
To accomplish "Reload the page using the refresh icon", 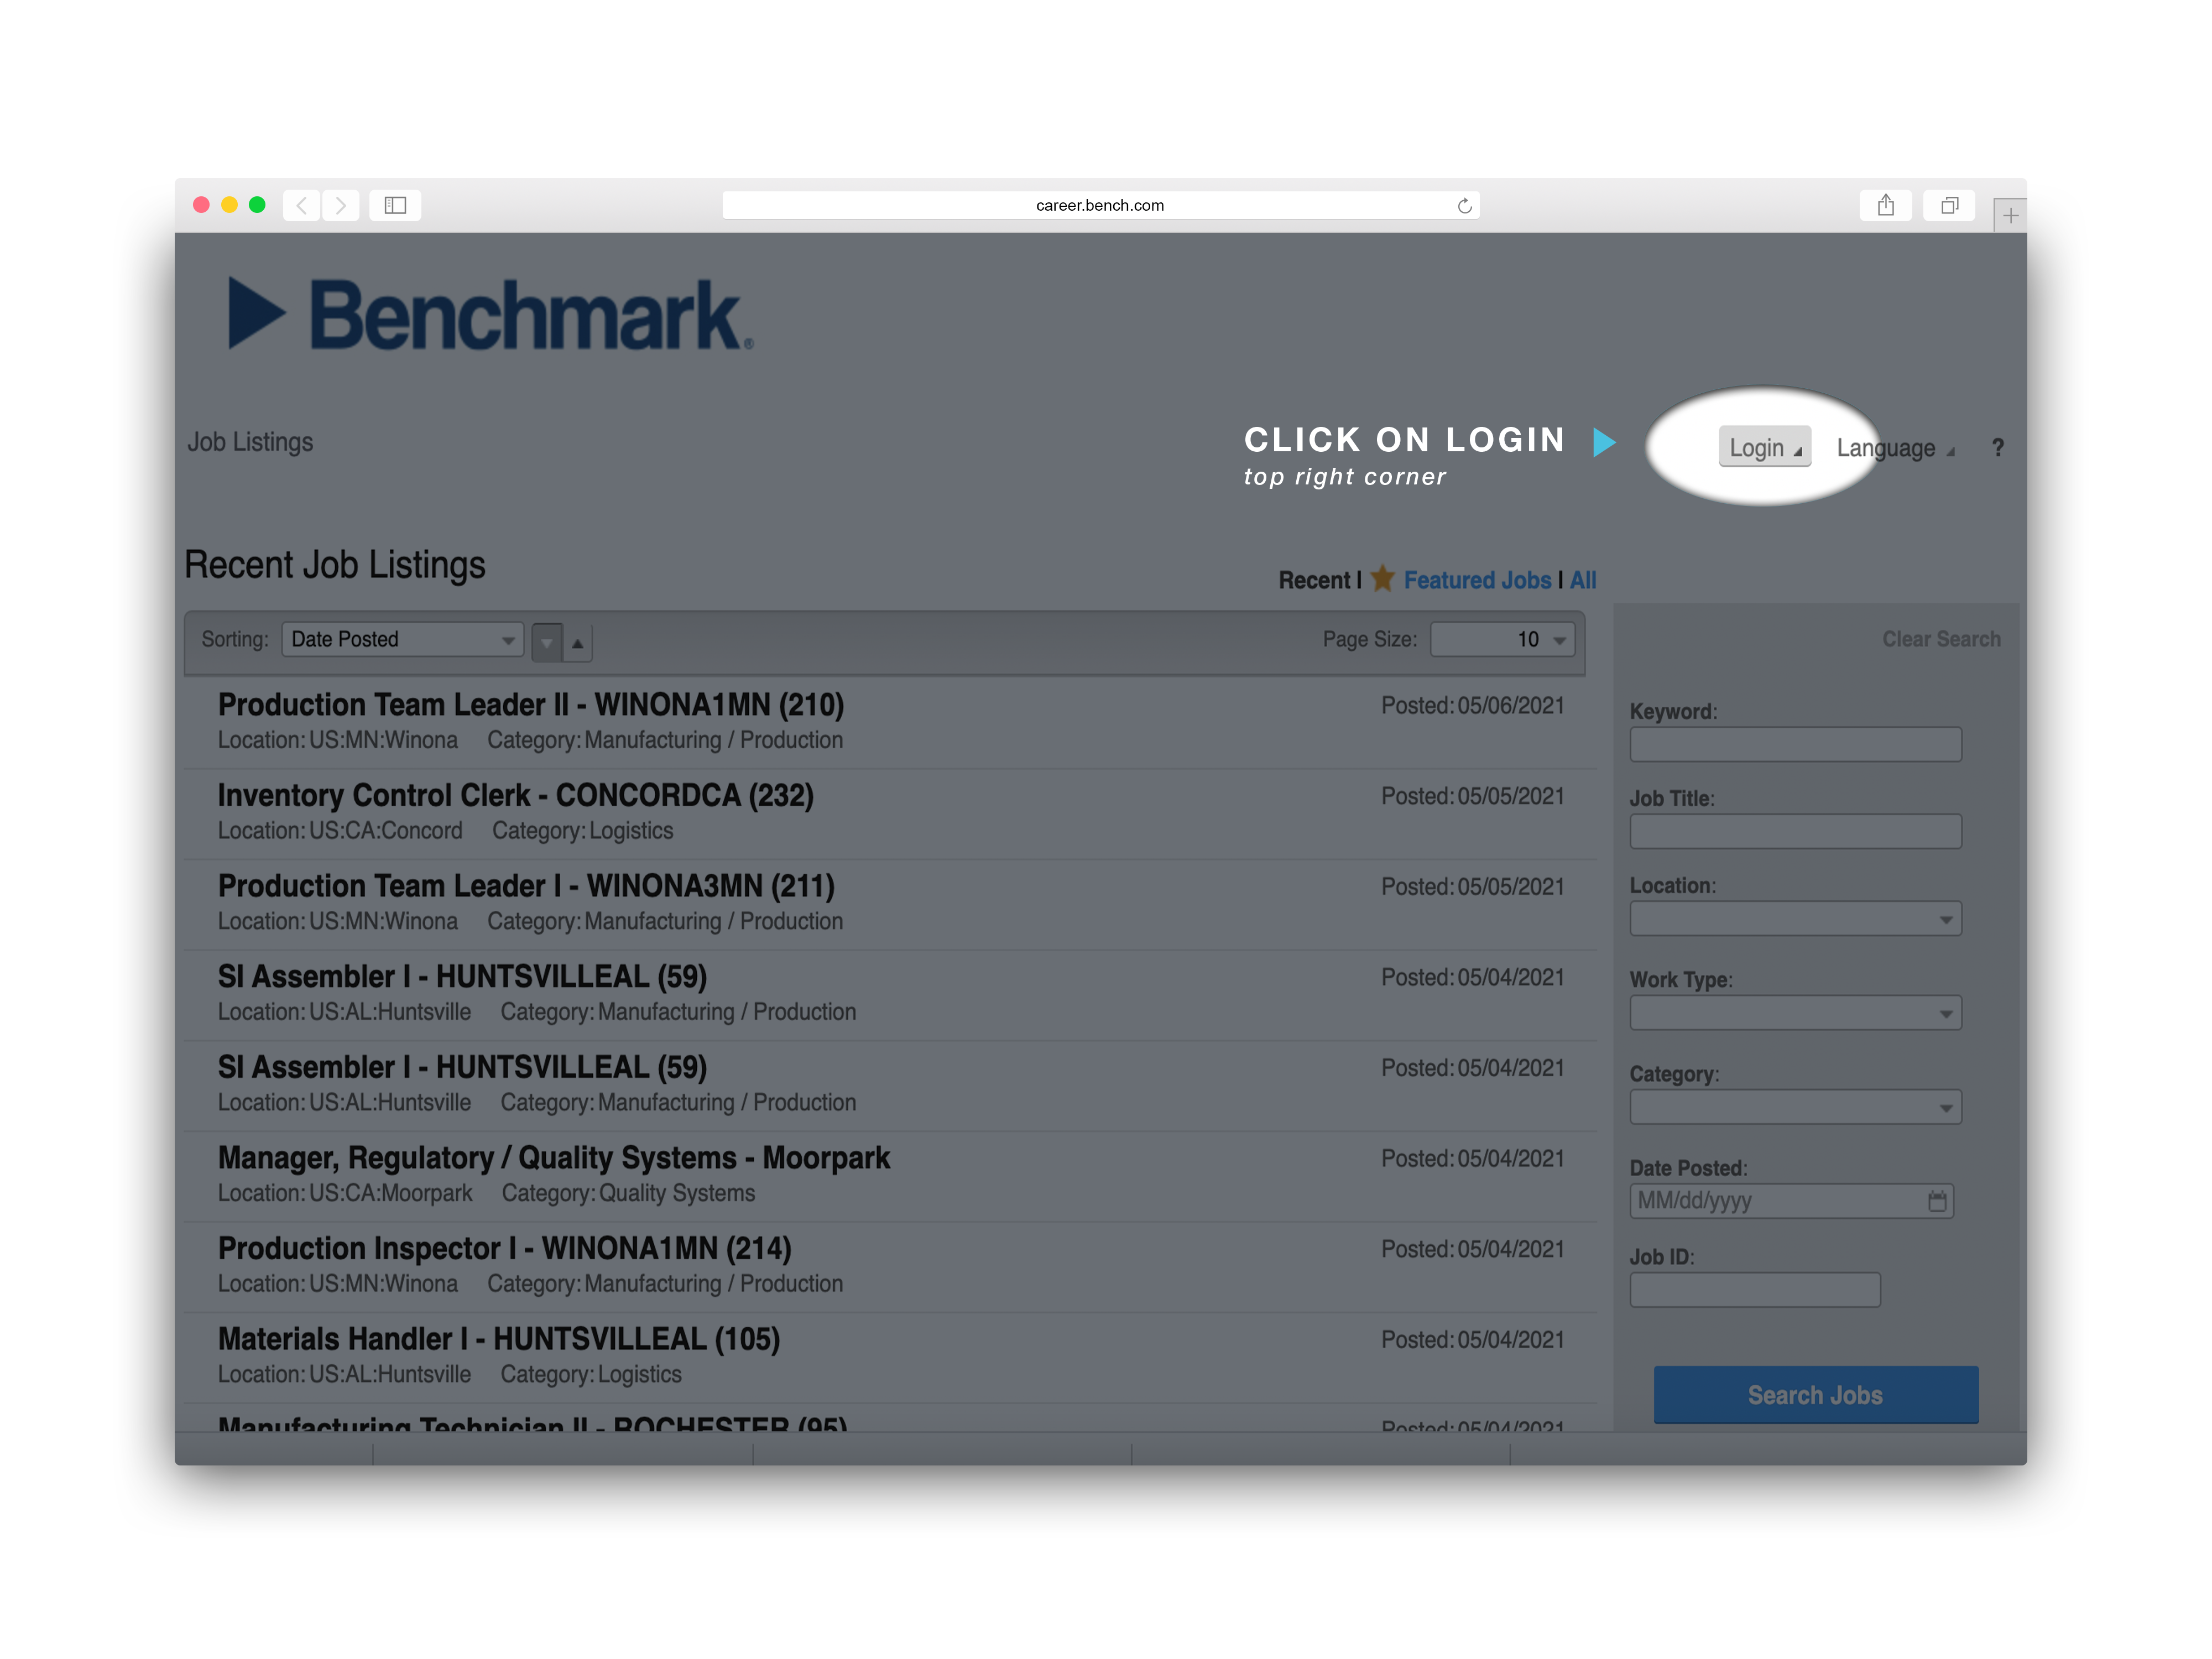I will [x=1464, y=206].
